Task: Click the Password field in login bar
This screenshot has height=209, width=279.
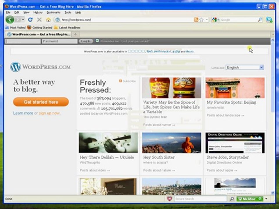Action: (x=60, y=41)
